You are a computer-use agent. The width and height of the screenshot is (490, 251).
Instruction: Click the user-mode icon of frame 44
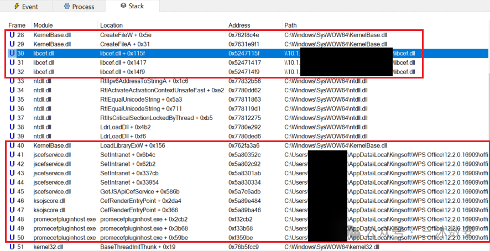click(12, 182)
